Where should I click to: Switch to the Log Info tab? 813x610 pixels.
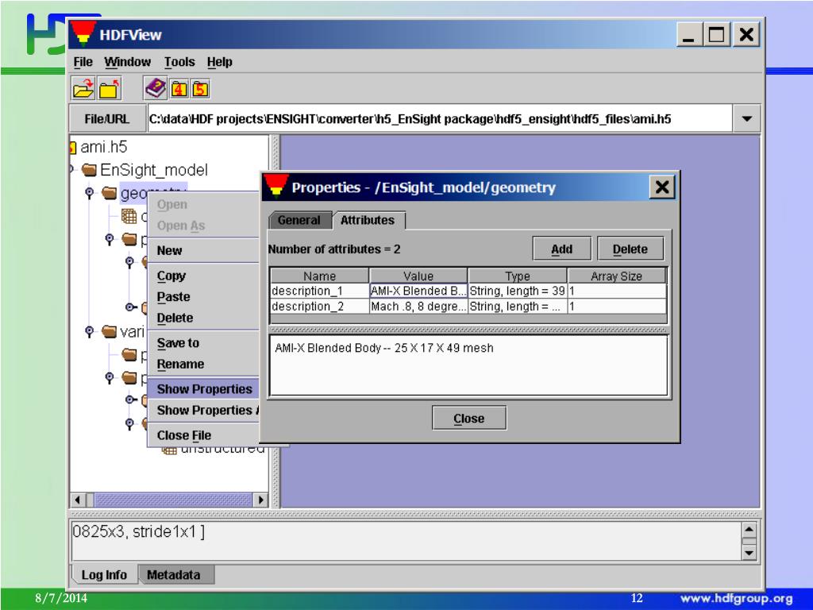104,575
